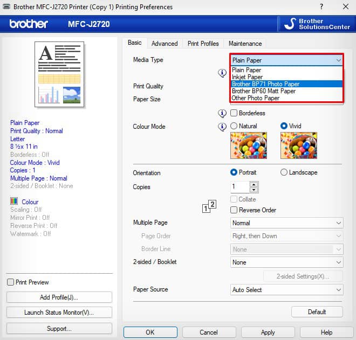Tick the Print Preview checkbox

pyautogui.click(x=10, y=282)
